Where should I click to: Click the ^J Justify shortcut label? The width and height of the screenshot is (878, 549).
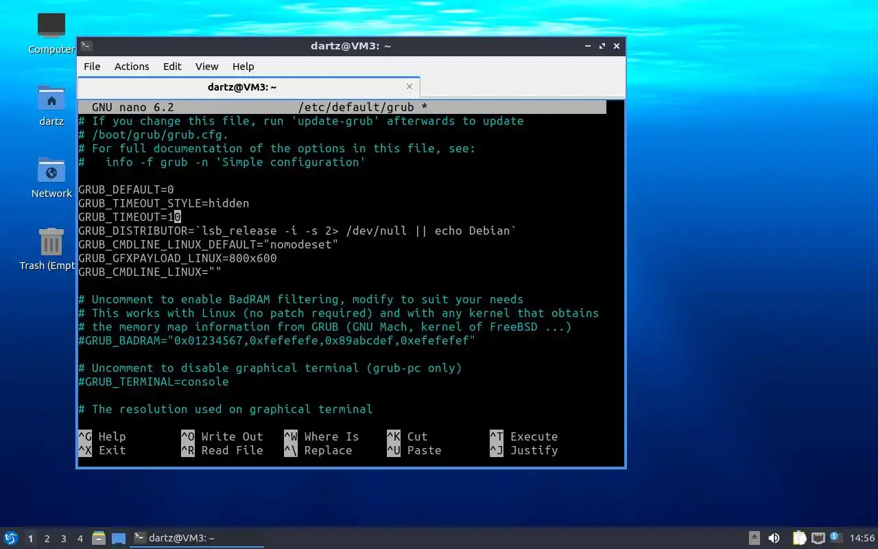coord(524,450)
